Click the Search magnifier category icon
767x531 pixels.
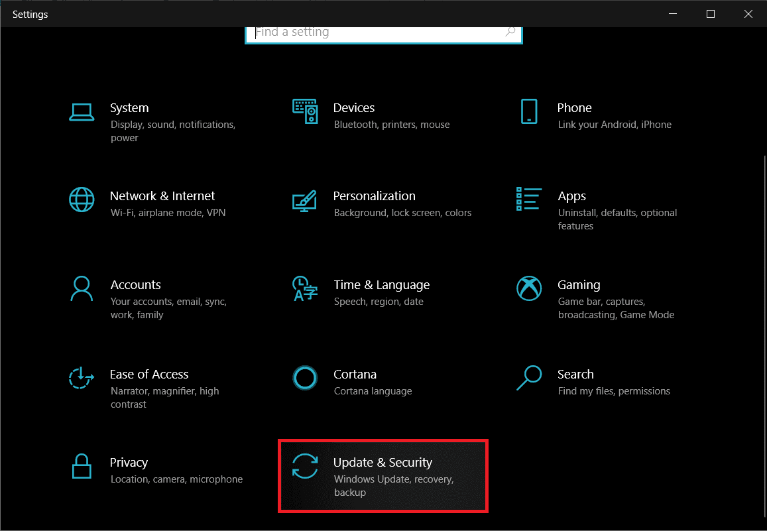pos(529,378)
